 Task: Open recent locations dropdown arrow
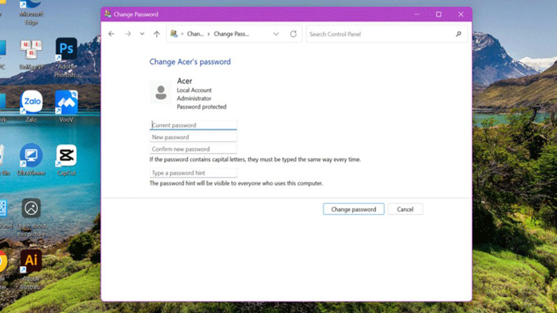[x=142, y=34]
